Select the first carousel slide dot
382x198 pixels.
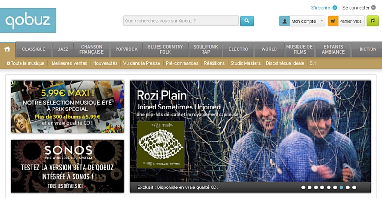click(x=303, y=188)
